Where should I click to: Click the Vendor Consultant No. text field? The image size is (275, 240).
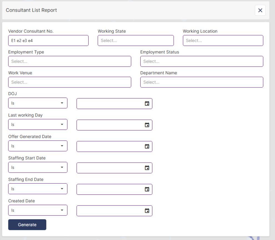48,41
